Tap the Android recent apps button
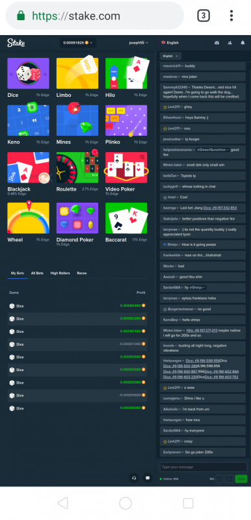Image resolution: width=251 pixels, height=520 pixels. [x=188, y=503]
